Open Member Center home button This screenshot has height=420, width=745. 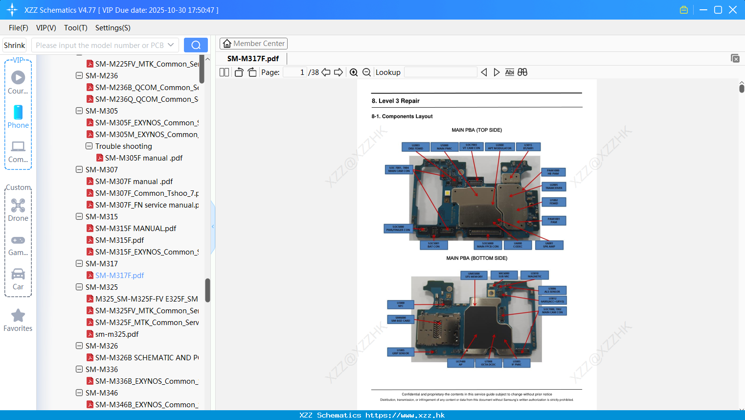click(x=253, y=44)
